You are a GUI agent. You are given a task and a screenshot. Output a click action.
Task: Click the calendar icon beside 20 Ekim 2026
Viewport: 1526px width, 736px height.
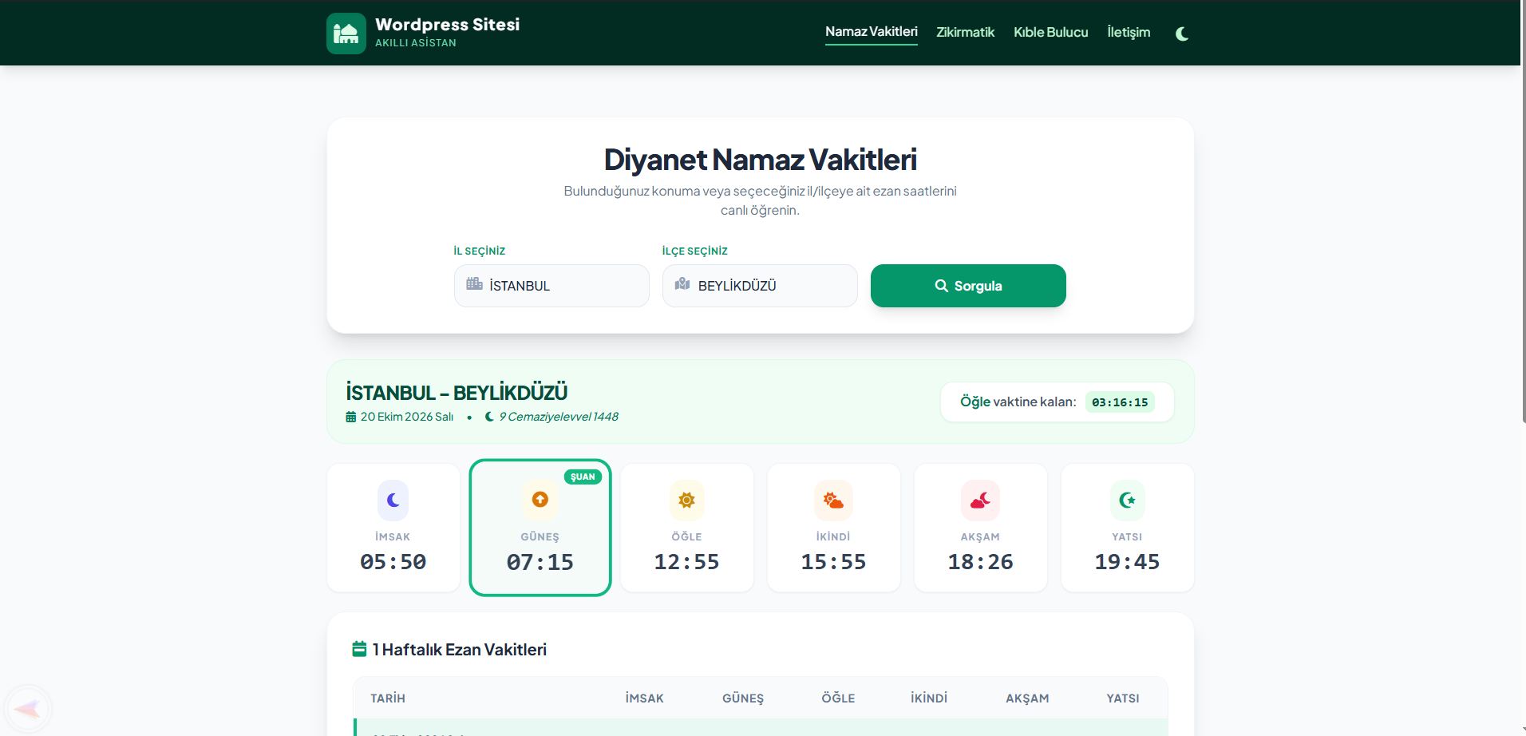(x=350, y=417)
